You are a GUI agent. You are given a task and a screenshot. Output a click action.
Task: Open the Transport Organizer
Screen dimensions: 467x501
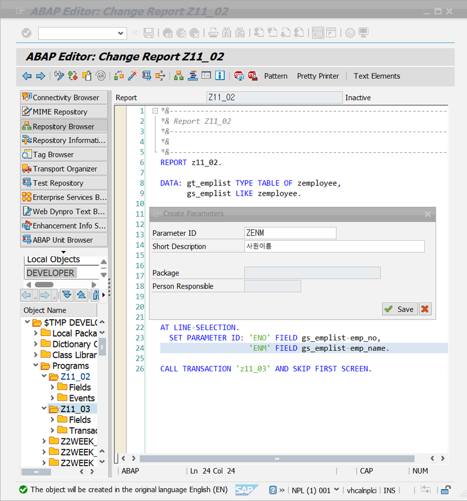(x=64, y=168)
